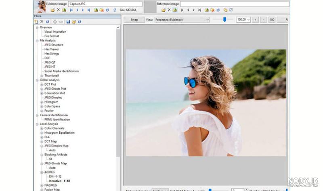Click reference copy folders icon
Screen dimensions: 323x191
(x=226, y=10)
